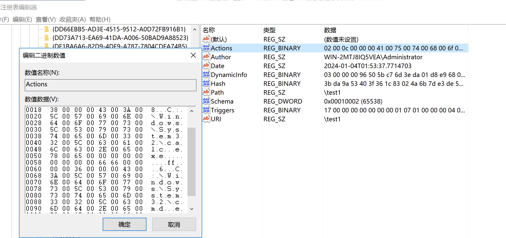Click hex editor scroll up arrow
Viewport: 506px width, 238px height.
pyautogui.click(x=192, y=111)
